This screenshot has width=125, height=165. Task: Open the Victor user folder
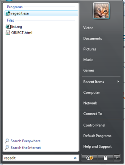pos(88,28)
